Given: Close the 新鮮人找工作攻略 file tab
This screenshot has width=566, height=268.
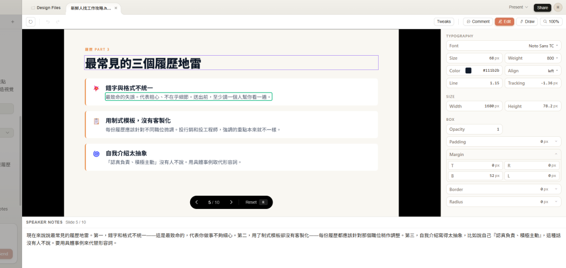Looking at the screenshot, I should (x=116, y=8).
